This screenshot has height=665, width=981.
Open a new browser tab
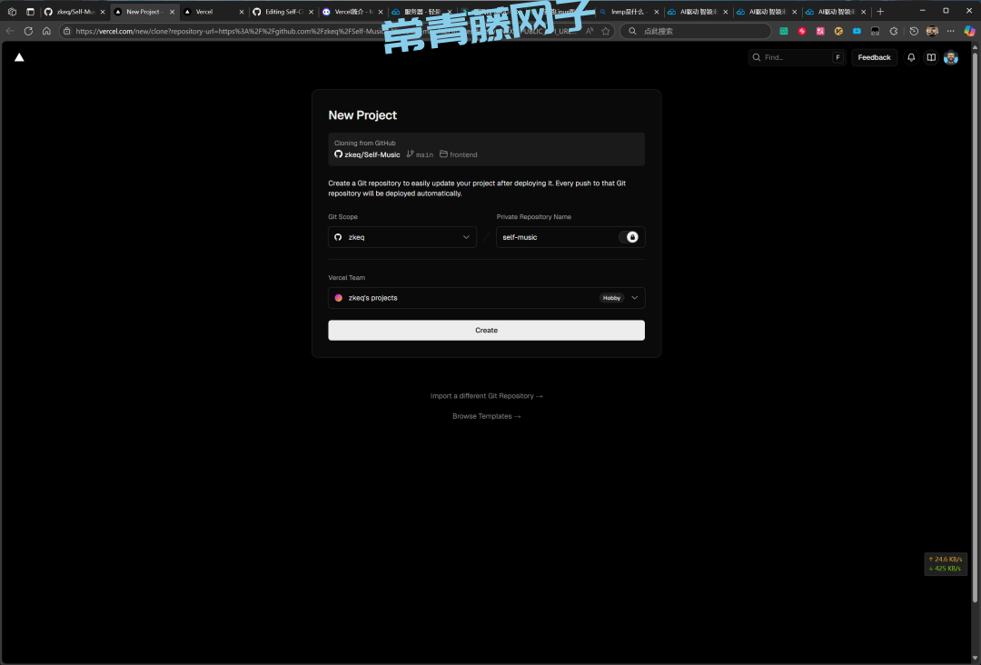[880, 12]
